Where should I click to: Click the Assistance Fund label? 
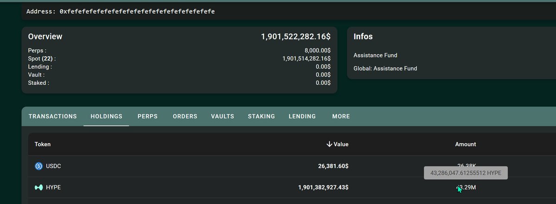click(x=375, y=55)
